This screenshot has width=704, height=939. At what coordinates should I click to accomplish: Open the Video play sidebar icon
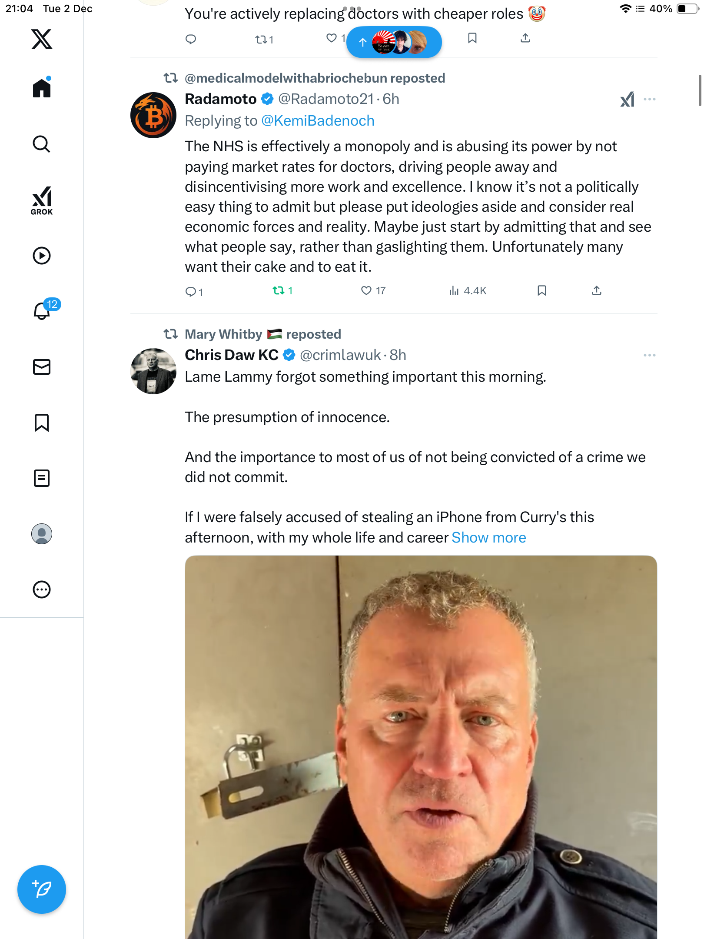42,256
